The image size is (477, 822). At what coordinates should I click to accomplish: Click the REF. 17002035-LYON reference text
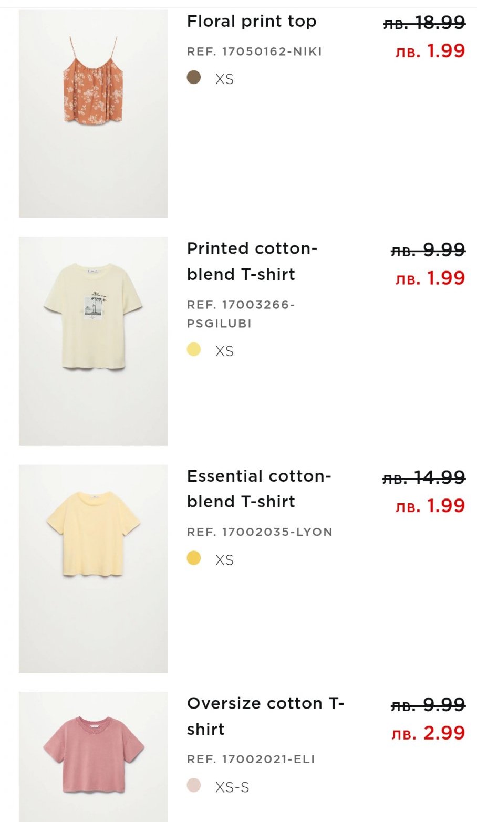(x=260, y=532)
